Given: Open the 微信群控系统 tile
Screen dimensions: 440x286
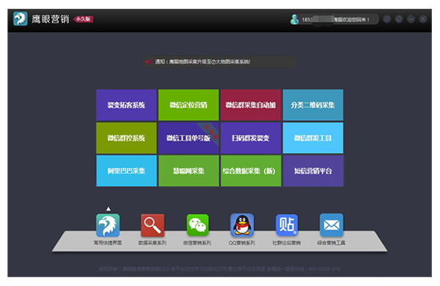Looking at the screenshot, I should 126,138.
